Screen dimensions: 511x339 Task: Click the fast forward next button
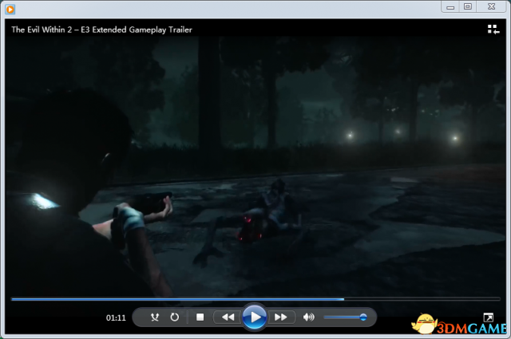click(280, 317)
